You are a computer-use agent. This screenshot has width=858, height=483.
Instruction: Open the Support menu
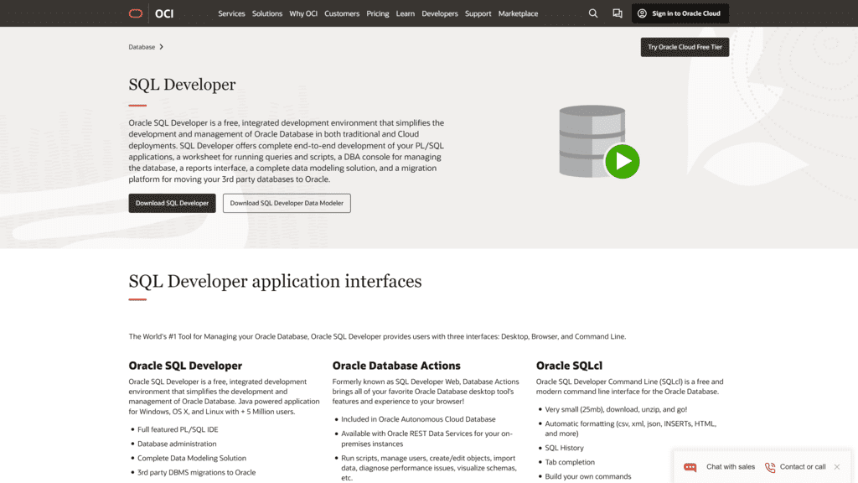click(478, 13)
